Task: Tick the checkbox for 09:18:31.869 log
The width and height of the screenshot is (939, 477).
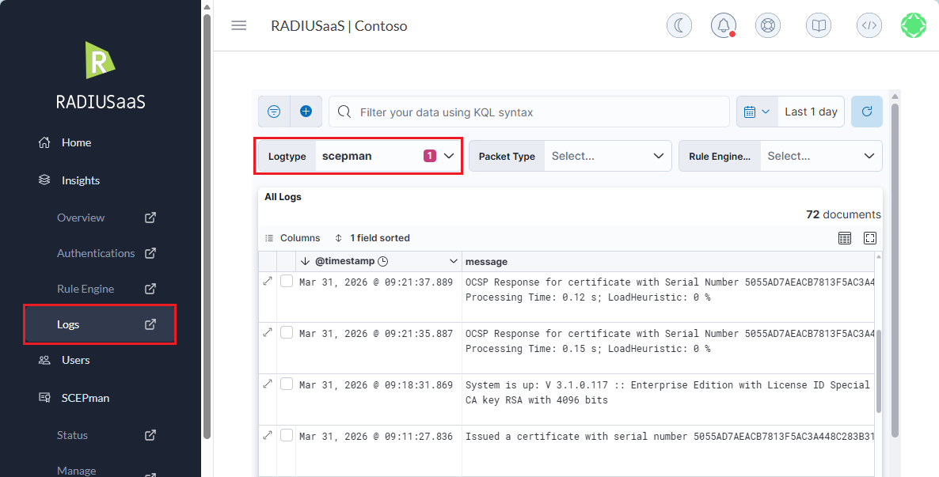Action: [x=287, y=384]
